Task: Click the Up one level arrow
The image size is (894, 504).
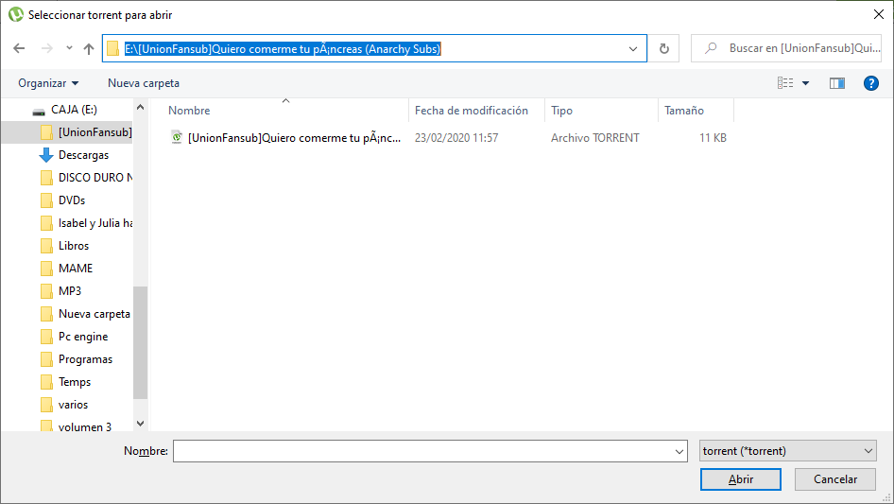Action: pos(89,48)
